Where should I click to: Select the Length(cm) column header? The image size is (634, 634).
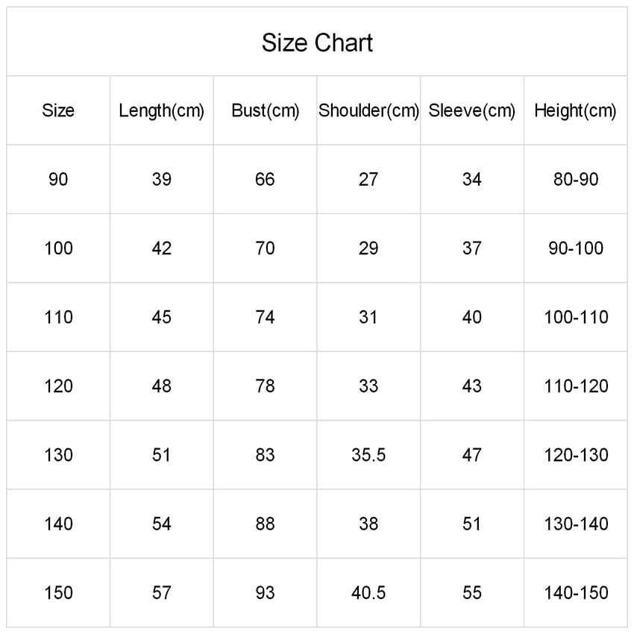pyautogui.click(x=161, y=111)
